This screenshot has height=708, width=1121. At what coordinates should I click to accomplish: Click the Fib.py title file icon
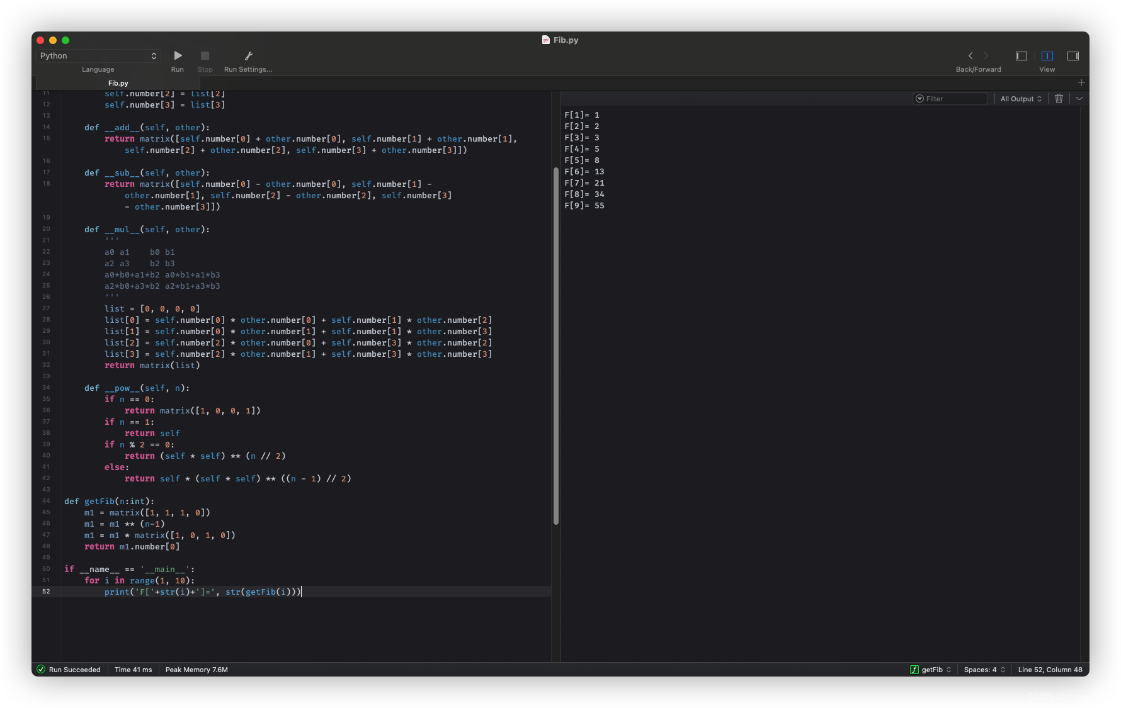546,40
